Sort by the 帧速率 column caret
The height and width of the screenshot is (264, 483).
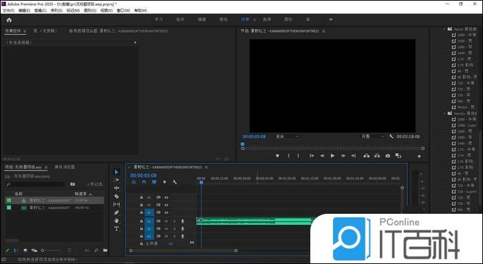point(91,194)
